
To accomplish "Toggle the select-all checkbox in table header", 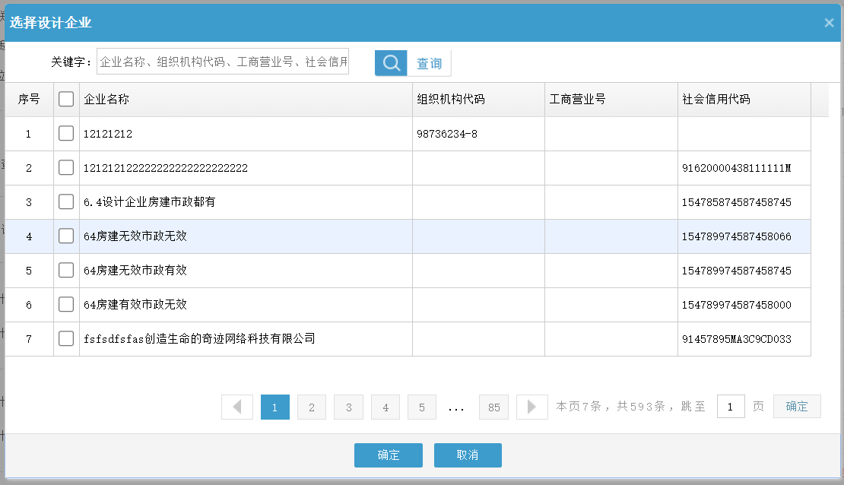I will [x=65, y=99].
